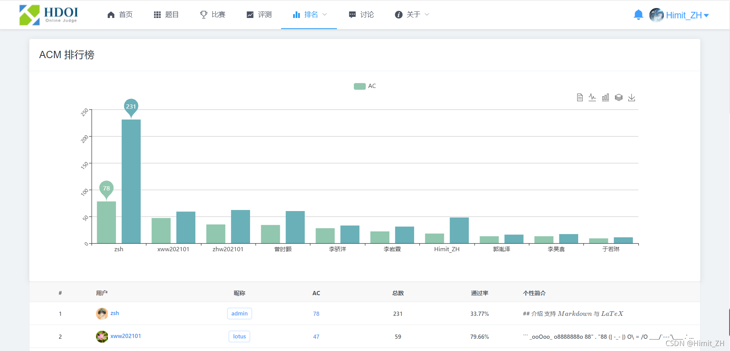Open the 评测 status menu item
Screen dimensions: 730x351
pyautogui.click(x=259, y=15)
